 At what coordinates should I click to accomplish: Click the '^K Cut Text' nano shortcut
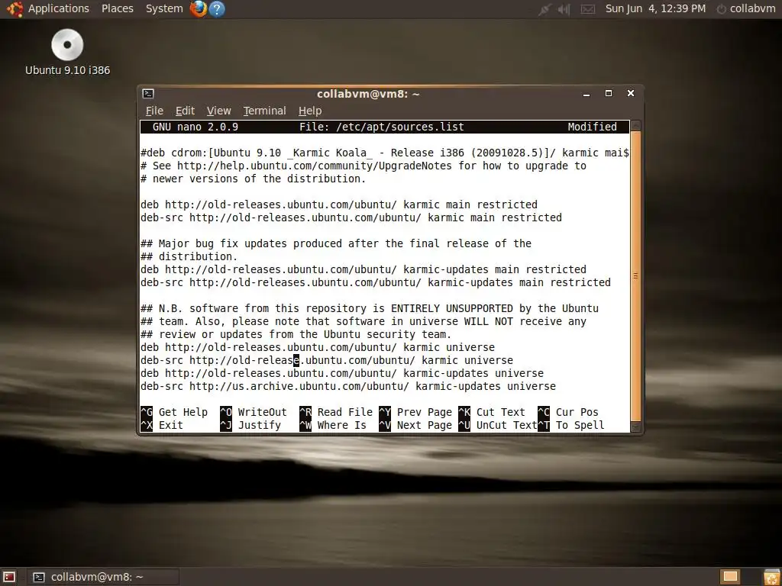(x=492, y=412)
